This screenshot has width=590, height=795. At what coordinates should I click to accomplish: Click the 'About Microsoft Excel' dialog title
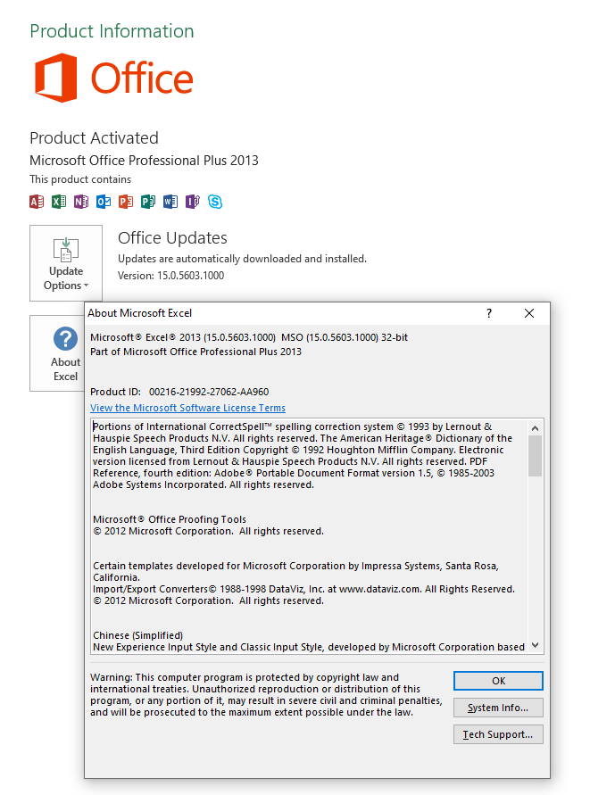(139, 313)
